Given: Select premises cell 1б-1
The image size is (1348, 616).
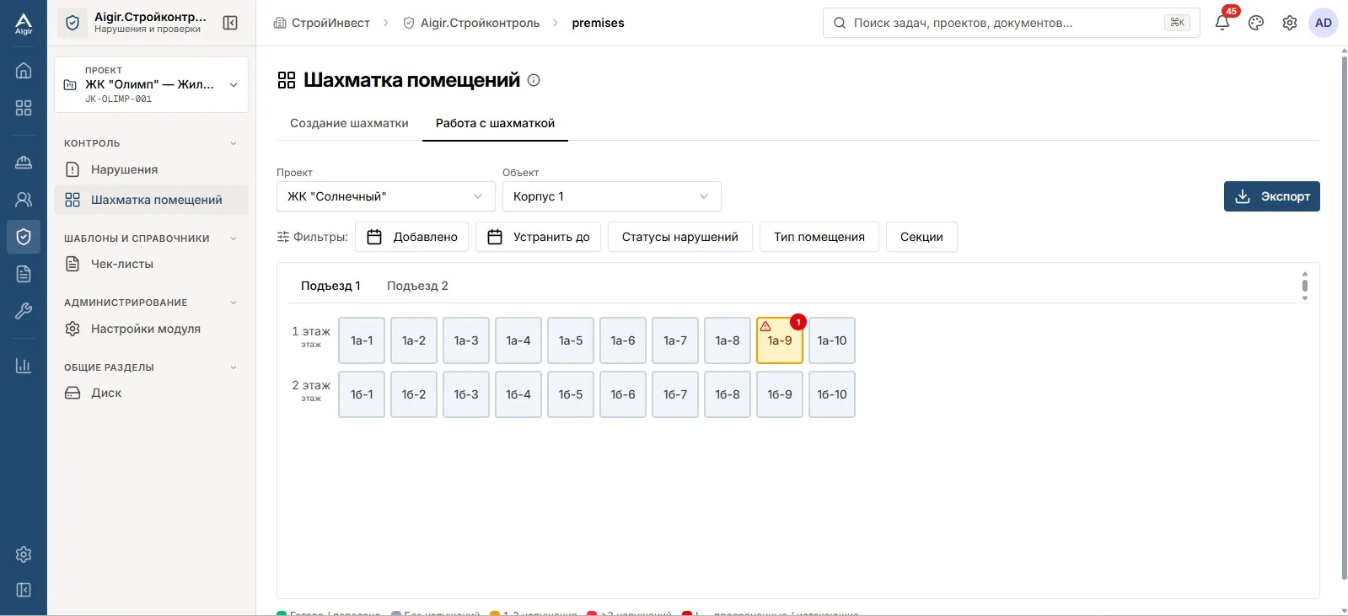Looking at the screenshot, I should 362,394.
